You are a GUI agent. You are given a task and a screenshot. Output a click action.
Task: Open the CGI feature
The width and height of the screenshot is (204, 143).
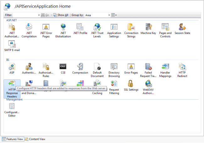tap(63, 69)
